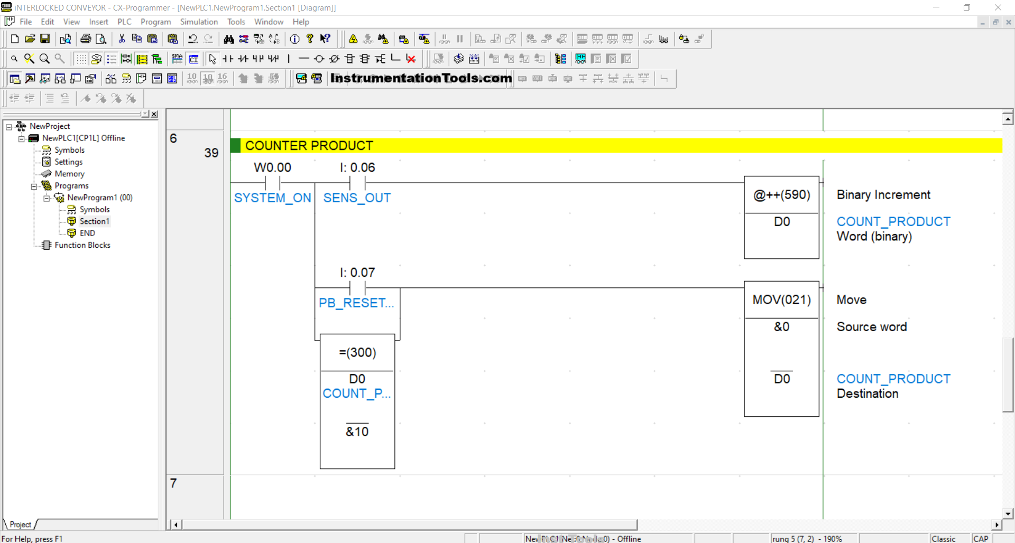Open the PLC menu
This screenshot has height=543, width=1015.
coord(124,22)
